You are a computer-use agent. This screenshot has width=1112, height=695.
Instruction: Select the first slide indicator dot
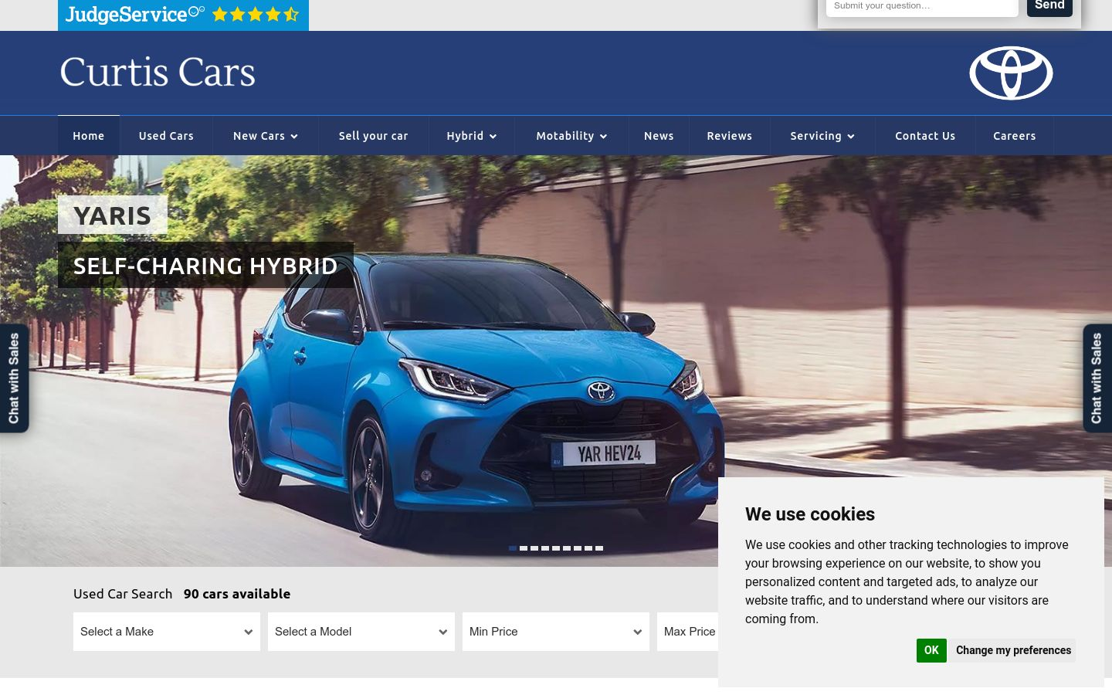(513, 548)
